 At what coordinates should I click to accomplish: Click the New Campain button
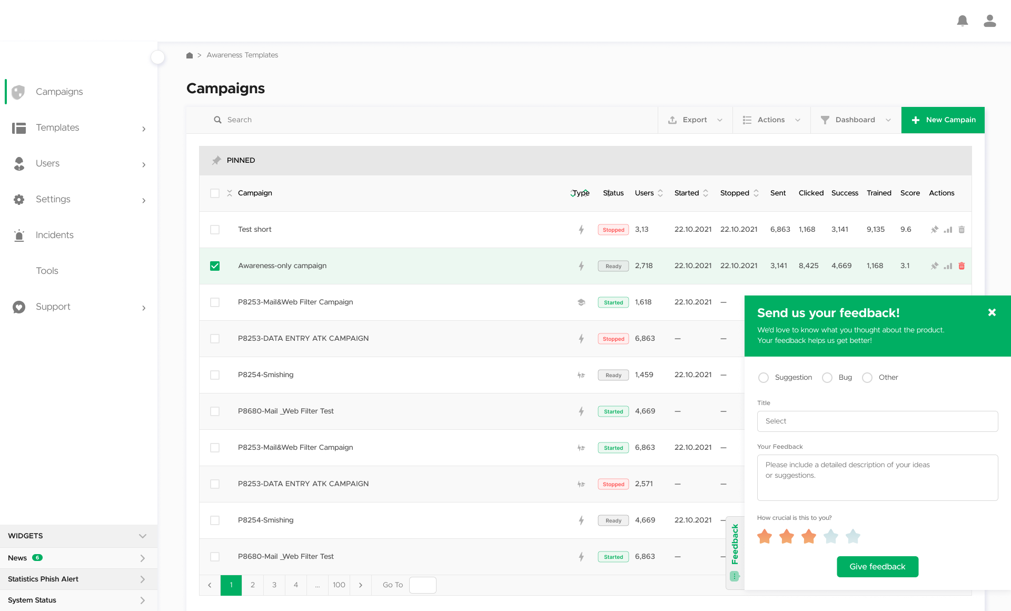click(943, 120)
